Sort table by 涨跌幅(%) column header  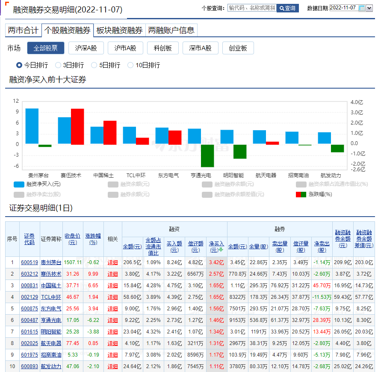tap(93, 239)
